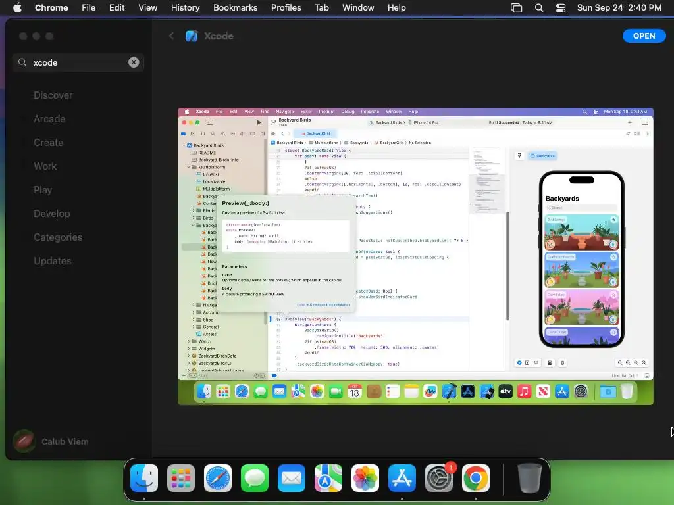Viewport: 674px width, 505px height.
Task: Open Maps from the Dock
Action: [328, 478]
